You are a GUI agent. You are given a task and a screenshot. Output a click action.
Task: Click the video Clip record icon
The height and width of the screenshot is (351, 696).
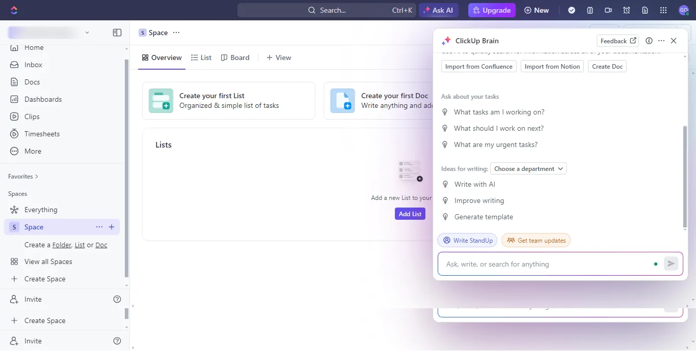pyautogui.click(x=608, y=10)
